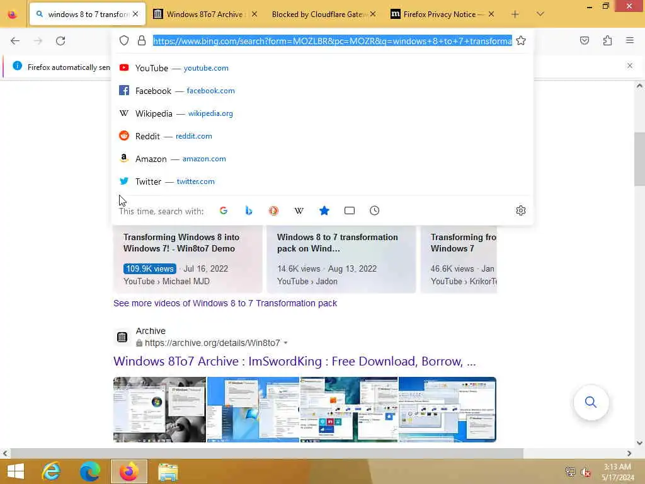Click the Firefox taskbar button
Screen dimensions: 645x484
pyautogui.click(x=128, y=471)
